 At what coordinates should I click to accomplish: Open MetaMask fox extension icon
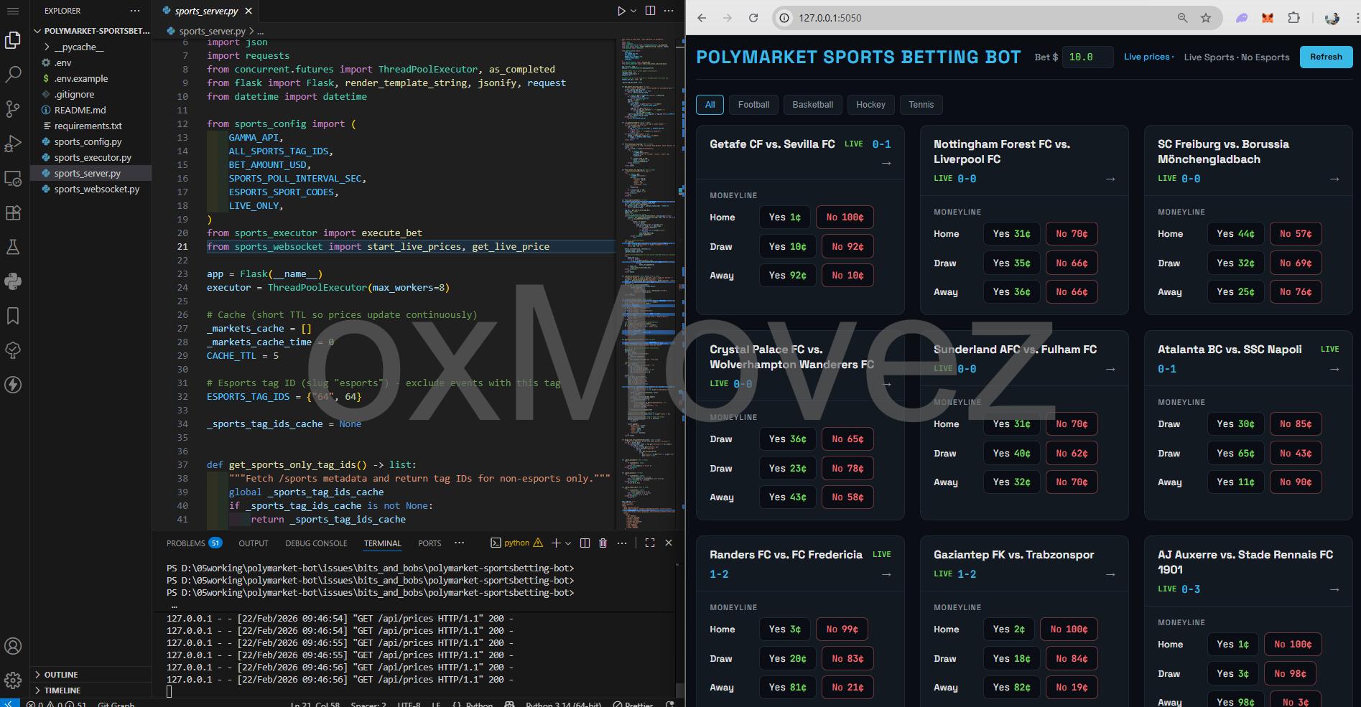pos(1268,18)
